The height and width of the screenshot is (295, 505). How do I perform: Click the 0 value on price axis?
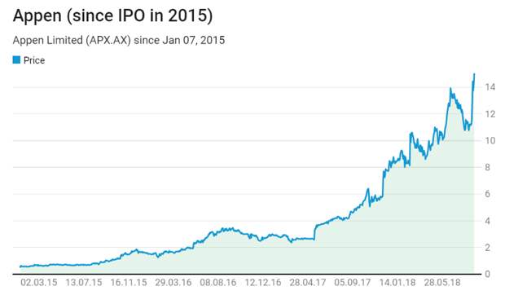488,274
